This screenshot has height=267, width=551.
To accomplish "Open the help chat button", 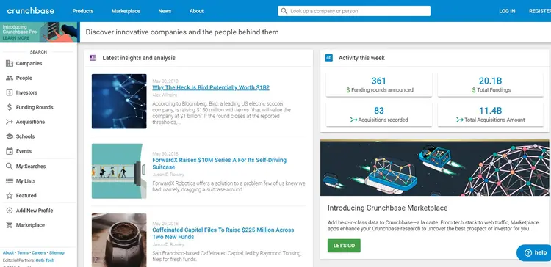I will click(534, 252).
